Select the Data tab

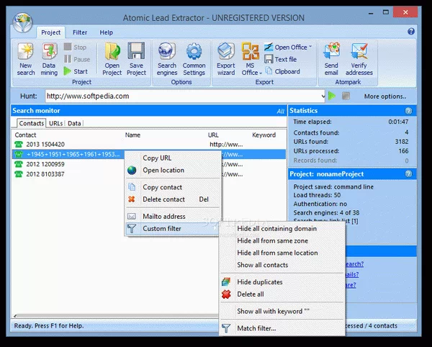(x=74, y=123)
